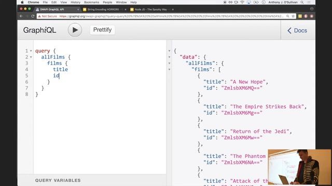332x186 pixels.
Task: Click the "query" keyword on line 1
Action: click(43, 51)
